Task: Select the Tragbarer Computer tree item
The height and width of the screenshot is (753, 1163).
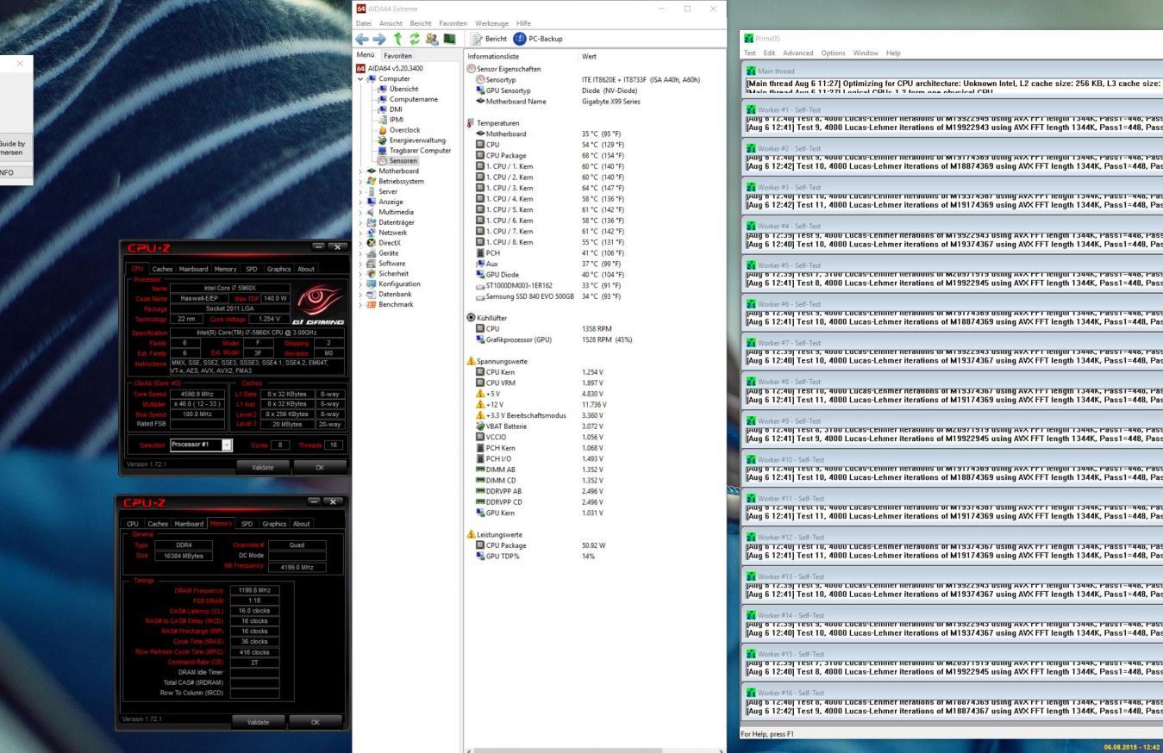Action: [414, 151]
